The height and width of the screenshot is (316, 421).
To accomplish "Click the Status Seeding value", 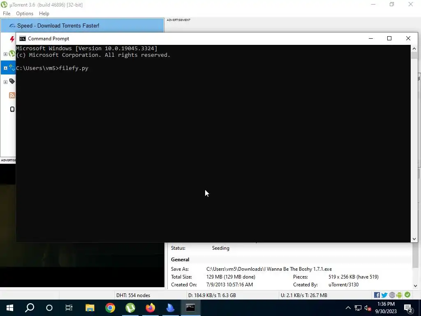I will [221, 248].
